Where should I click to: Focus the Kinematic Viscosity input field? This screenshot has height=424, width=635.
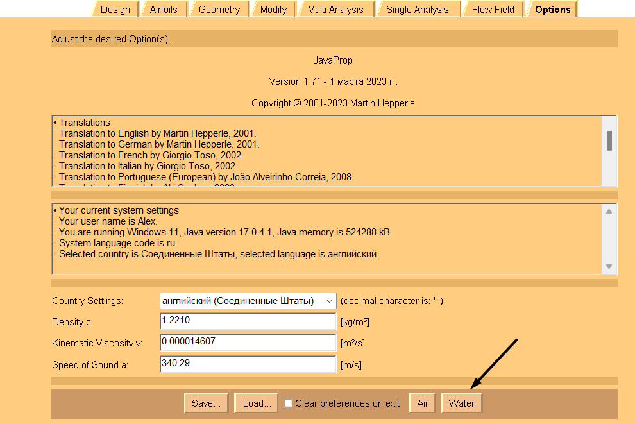(x=248, y=343)
